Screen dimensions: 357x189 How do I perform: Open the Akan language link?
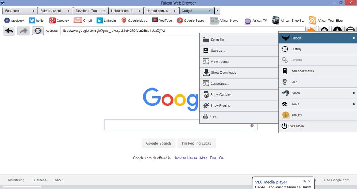[x=203, y=158]
